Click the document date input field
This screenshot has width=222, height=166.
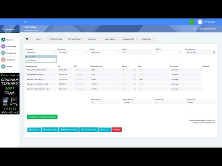coord(201,53)
